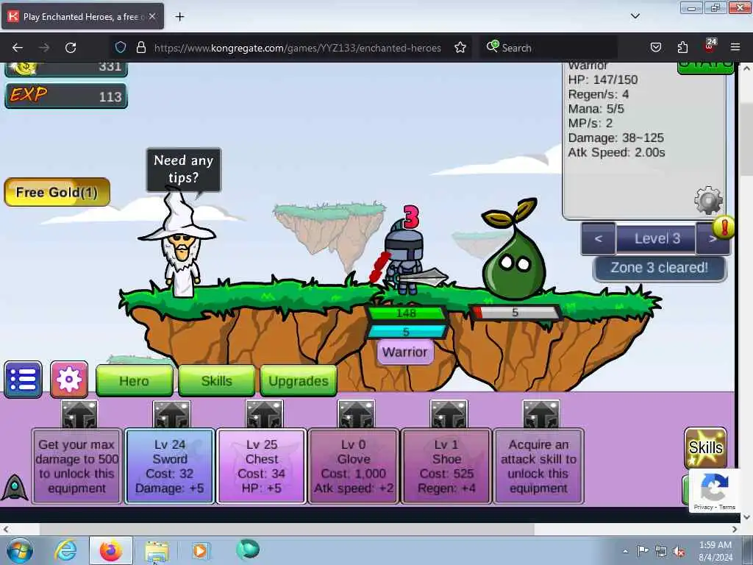The height and width of the screenshot is (565, 753).
Task: Click the rocket icon at bottom left
Action: point(15,487)
